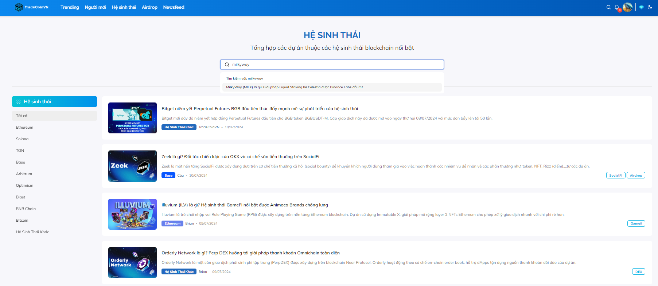Open author Cáo on Zeek article
Screen dimensions: 658x286
point(180,176)
